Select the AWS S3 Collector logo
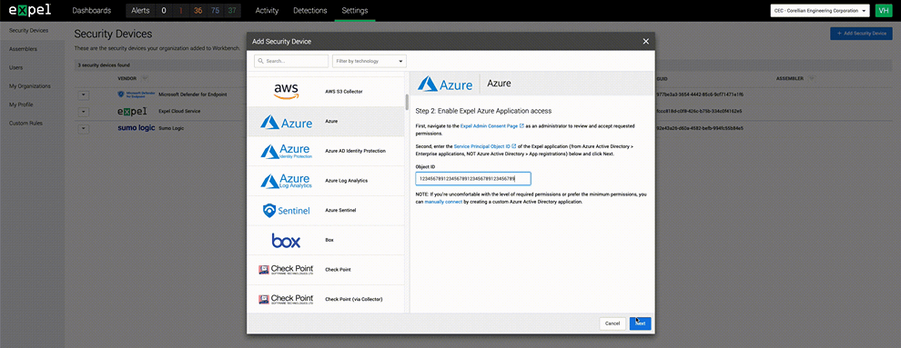 [x=286, y=91]
